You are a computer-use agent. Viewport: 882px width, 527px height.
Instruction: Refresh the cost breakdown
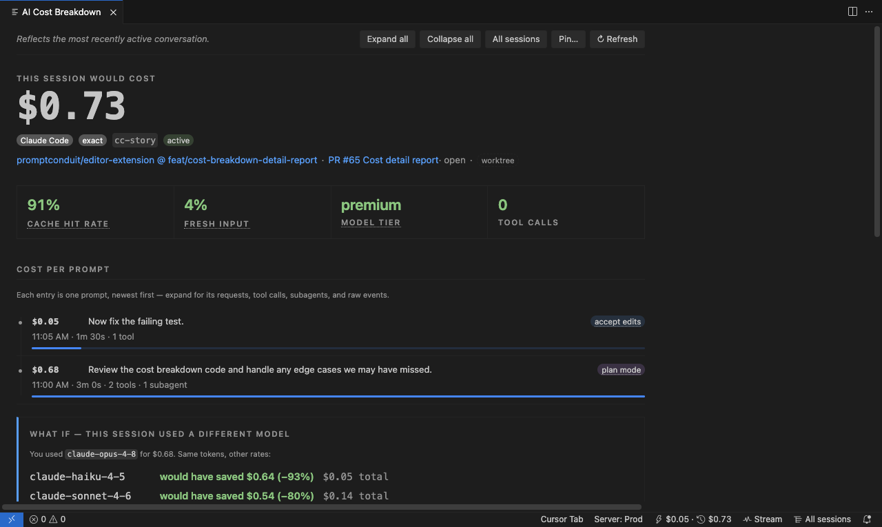[617, 39]
